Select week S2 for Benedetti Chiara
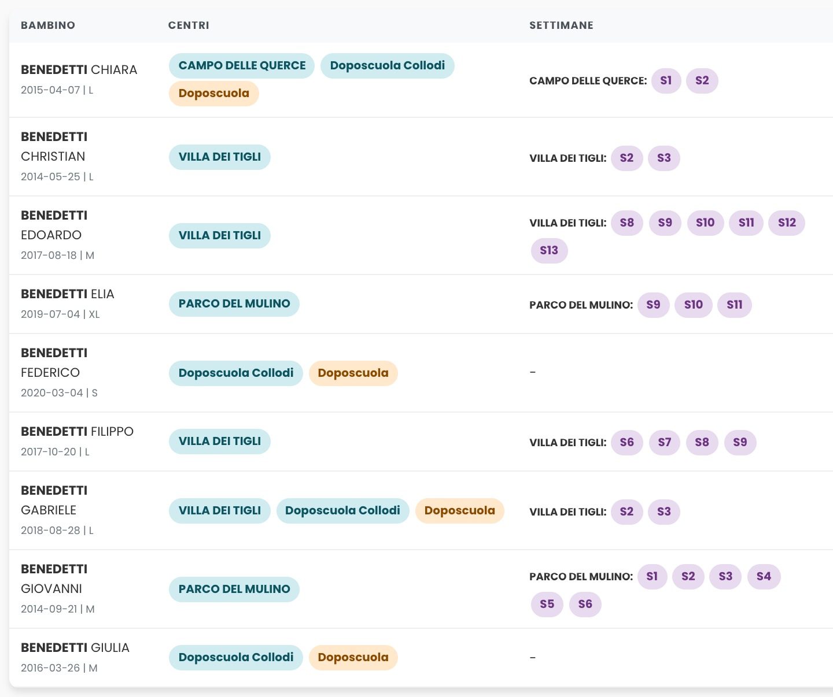Viewport: 833px width, 697px height. pos(702,81)
